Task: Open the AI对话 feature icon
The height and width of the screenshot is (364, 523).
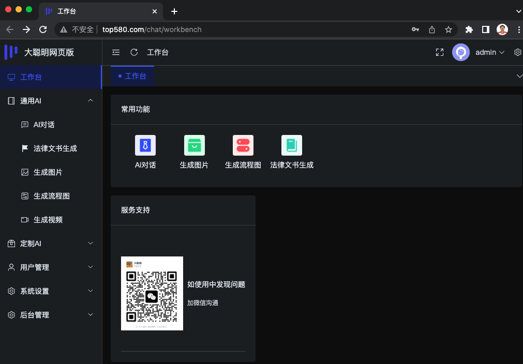Action: (x=145, y=145)
